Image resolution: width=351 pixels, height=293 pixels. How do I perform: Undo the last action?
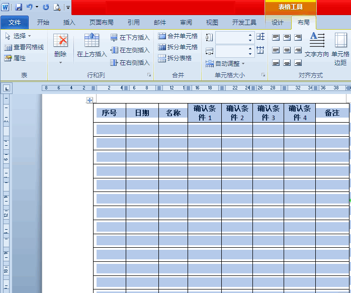29,7
